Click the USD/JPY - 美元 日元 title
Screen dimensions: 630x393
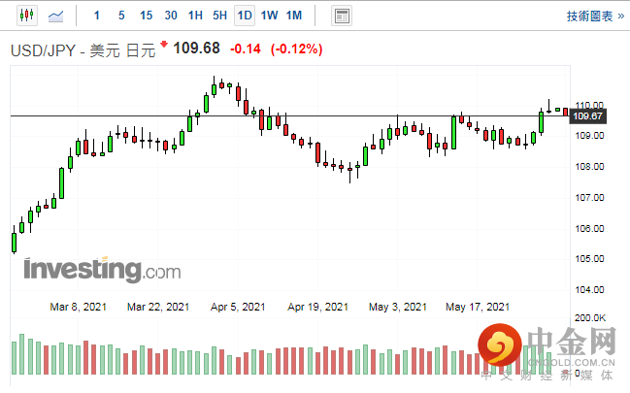[83, 51]
